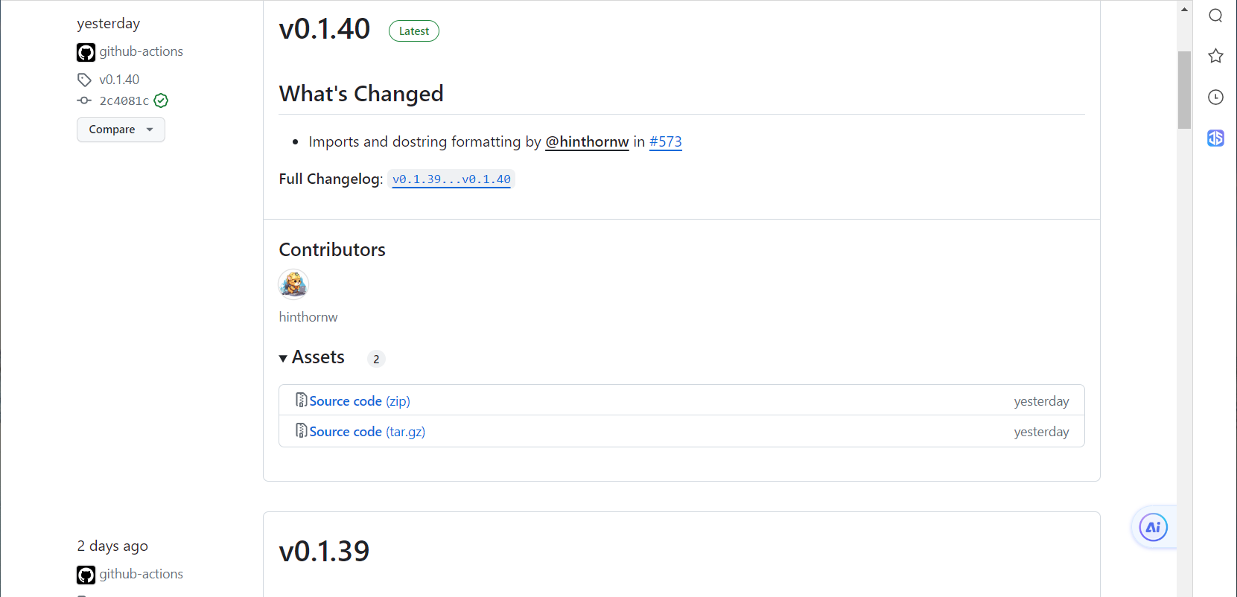Click the JS extension icon in the sidebar
The width and height of the screenshot is (1237, 597).
(x=1215, y=138)
